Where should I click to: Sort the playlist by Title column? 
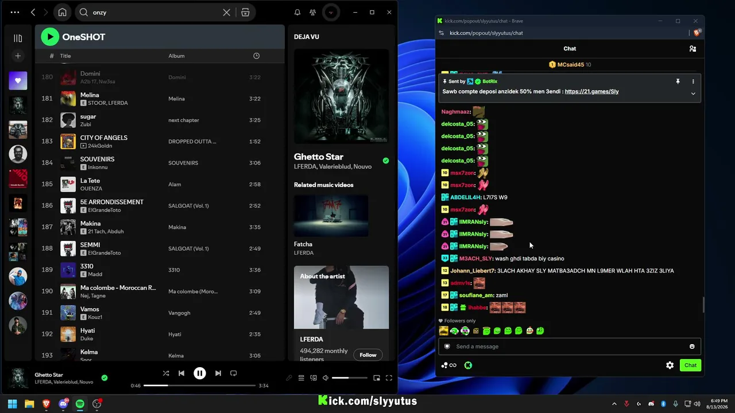65,56
